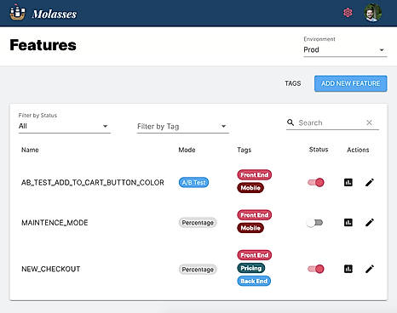This screenshot has width=397, height=313.
Task: View analytics chart for MAINTENCE_MODE
Action: coord(348,223)
